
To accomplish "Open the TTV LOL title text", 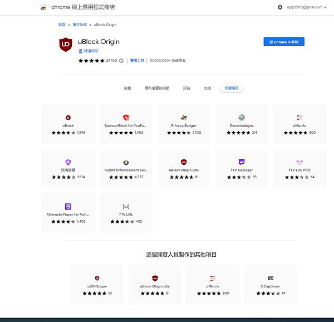I will coord(126,214).
